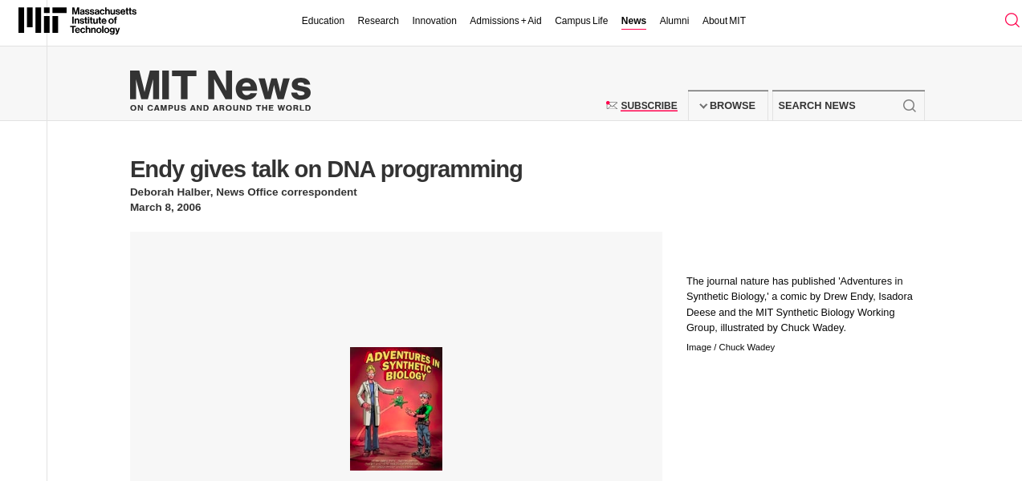Click the envelope icon beside Subscribe
This screenshot has height=481, width=1022.
pyautogui.click(x=612, y=105)
